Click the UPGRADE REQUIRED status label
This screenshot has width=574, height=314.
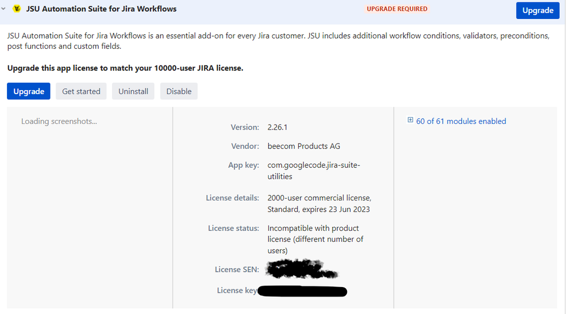pos(397,9)
